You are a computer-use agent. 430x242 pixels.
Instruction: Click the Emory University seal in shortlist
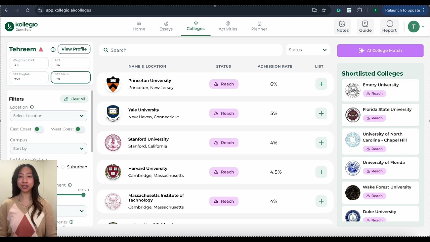(x=353, y=90)
